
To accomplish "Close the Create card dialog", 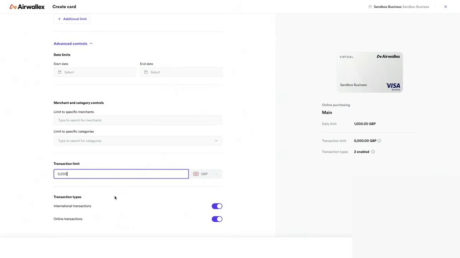I will point(445,7).
